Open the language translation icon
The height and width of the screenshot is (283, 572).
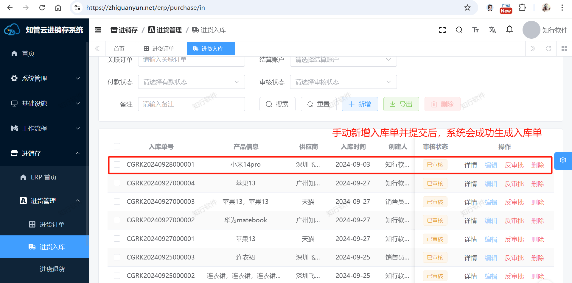click(x=492, y=30)
